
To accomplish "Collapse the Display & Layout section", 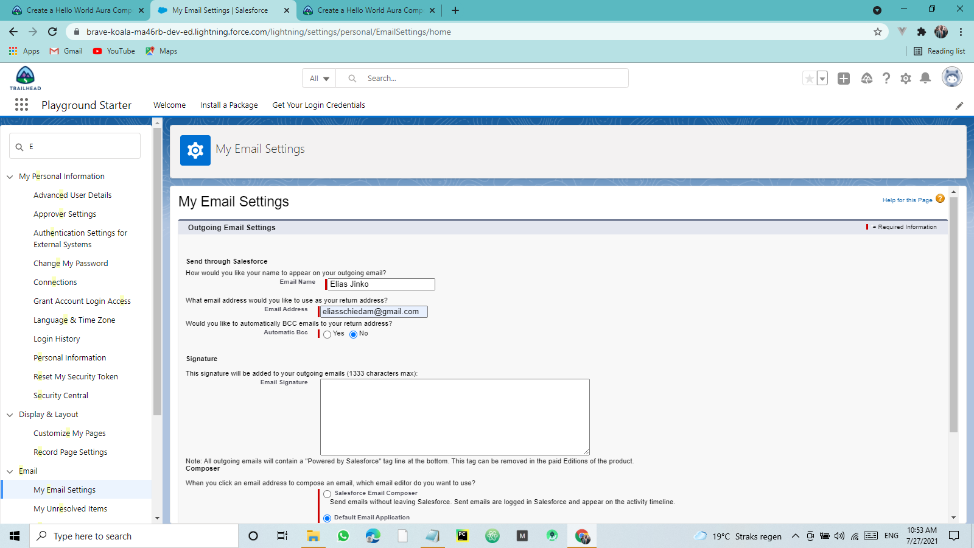I will click(10, 415).
